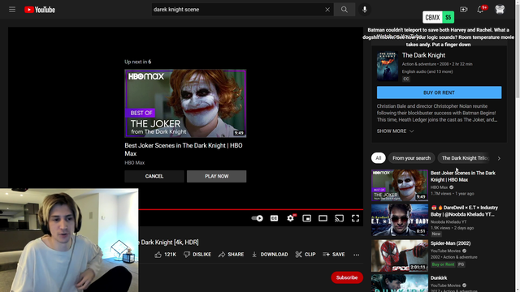520x292 pixels.
Task: Click Play Now for the next video
Action: 217,176
